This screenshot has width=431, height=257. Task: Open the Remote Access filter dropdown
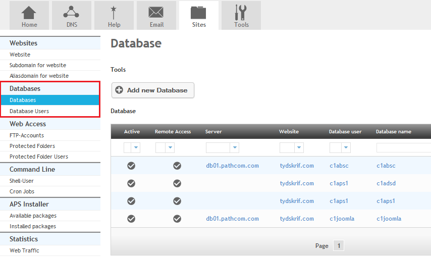(x=165, y=147)
